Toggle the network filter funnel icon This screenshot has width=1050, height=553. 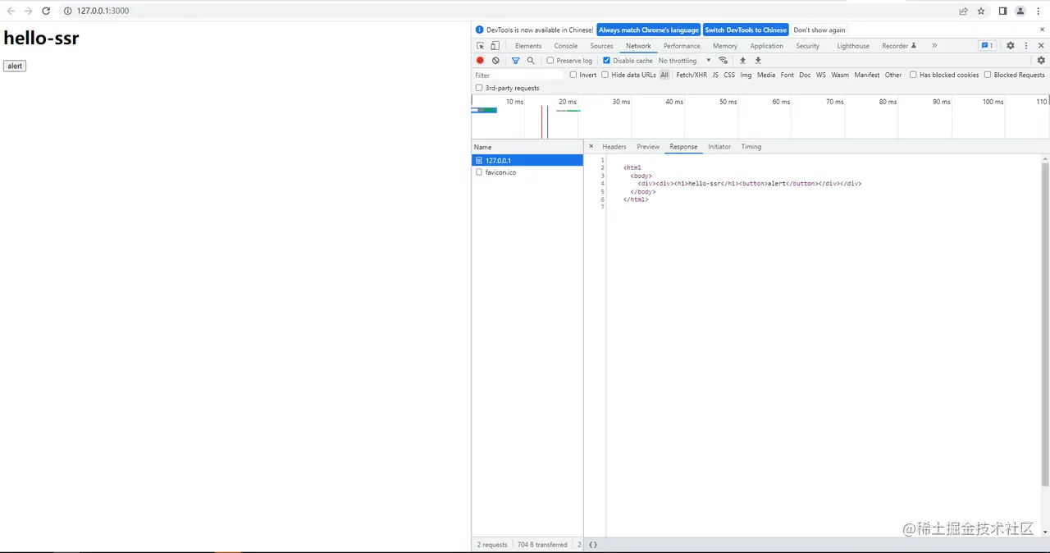pyautogui.click(x=515, y=61)
